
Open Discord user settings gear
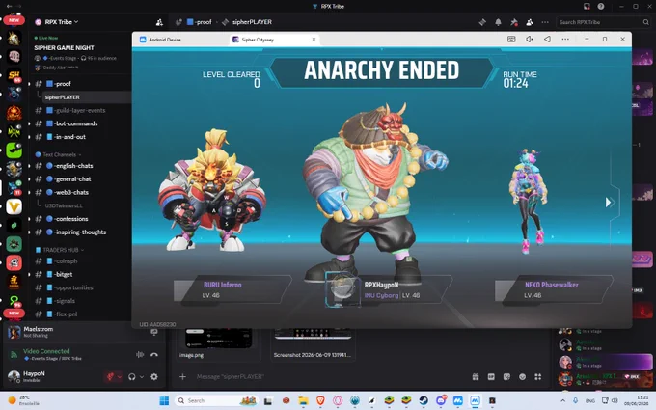click(154, 377)
